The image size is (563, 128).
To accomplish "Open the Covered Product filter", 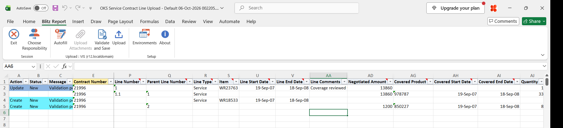I will point(430,82).
